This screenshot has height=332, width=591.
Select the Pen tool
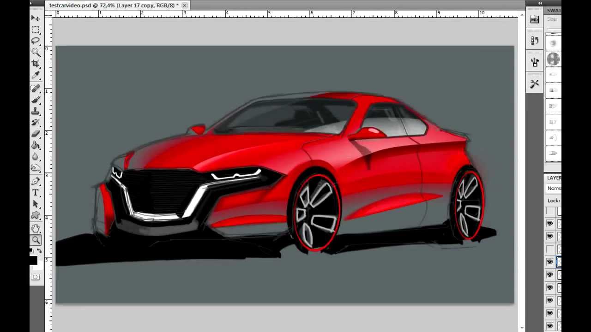pos(36,181)
